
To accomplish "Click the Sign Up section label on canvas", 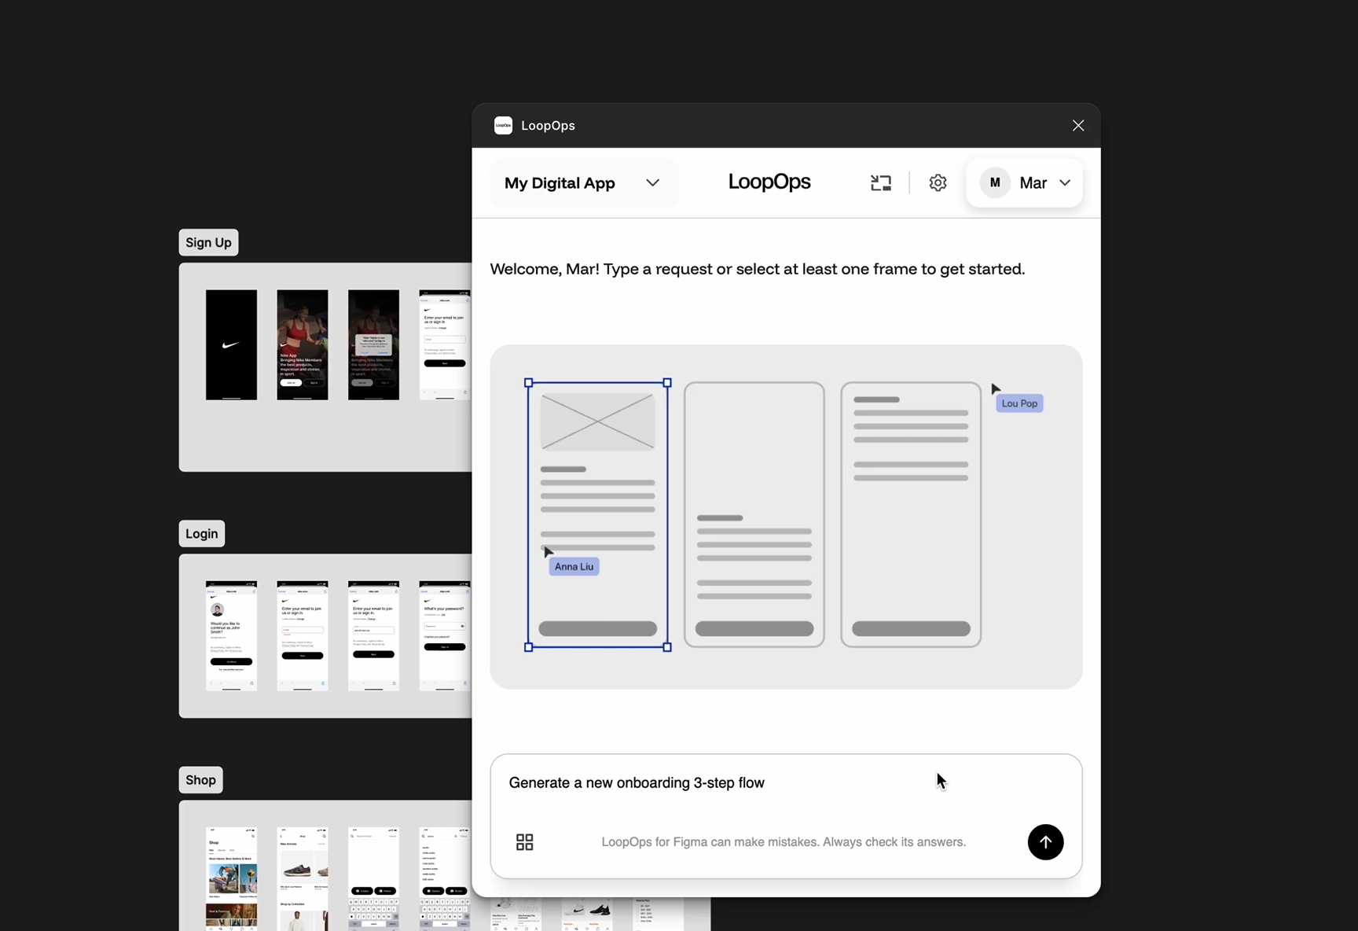I will pos(208,242).
